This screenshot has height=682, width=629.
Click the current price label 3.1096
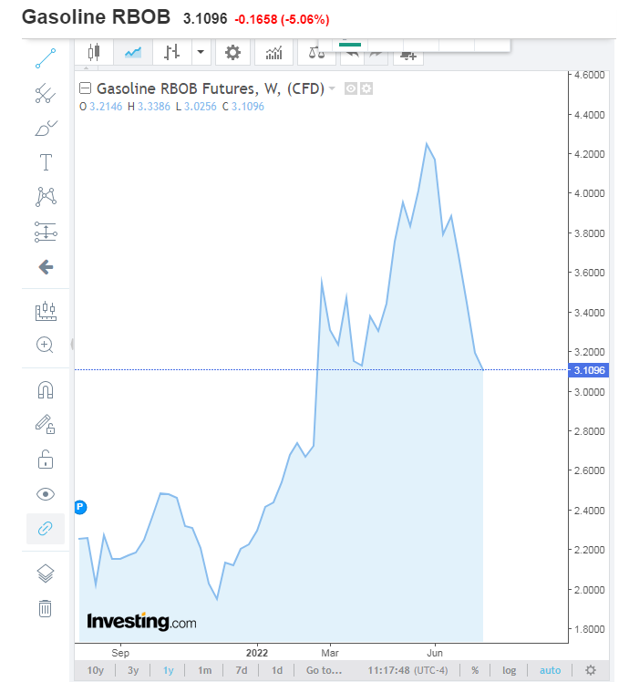pyautogui.click(x=588, y=370)
